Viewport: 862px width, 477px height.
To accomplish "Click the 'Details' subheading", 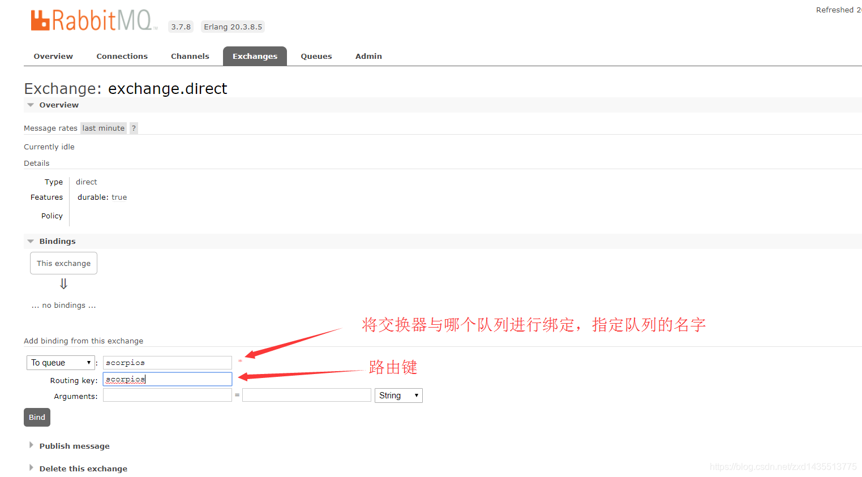I will (37, 163).
